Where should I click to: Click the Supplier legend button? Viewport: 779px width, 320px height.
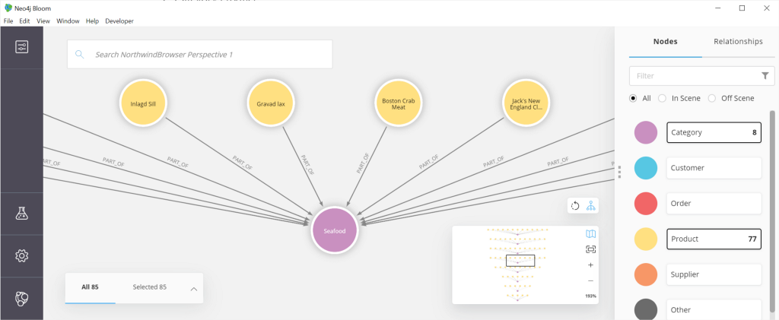pos(714,274)
